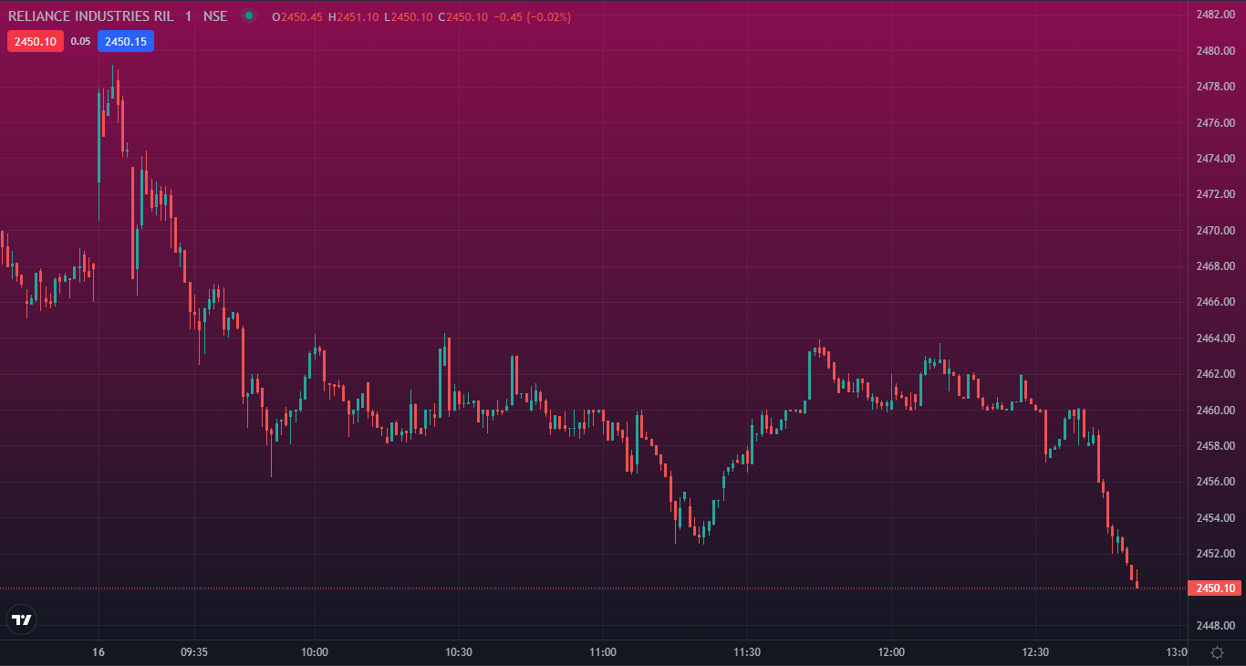Click the 2448.00 price axis label
The height and width of the screenshot is (666, 1246).
point(1215,626)
